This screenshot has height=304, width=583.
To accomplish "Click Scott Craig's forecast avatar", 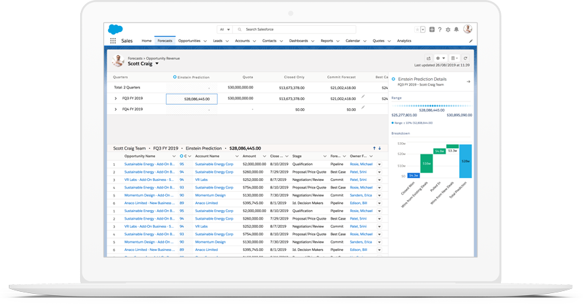I will 118,61.
